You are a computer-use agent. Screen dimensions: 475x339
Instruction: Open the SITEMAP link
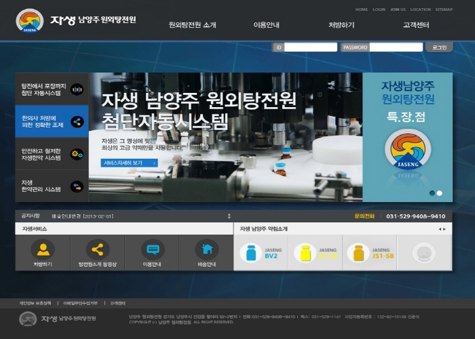pyautogui.click(x=444, y=9)
